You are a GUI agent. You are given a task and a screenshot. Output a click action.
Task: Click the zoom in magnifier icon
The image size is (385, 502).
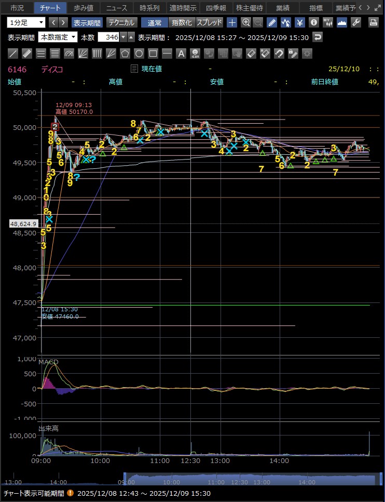point(245,22)
